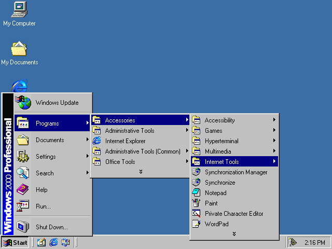Select Windows Update in the Start menu
This screenshot has width=332, height=249.
coord(57,103)
